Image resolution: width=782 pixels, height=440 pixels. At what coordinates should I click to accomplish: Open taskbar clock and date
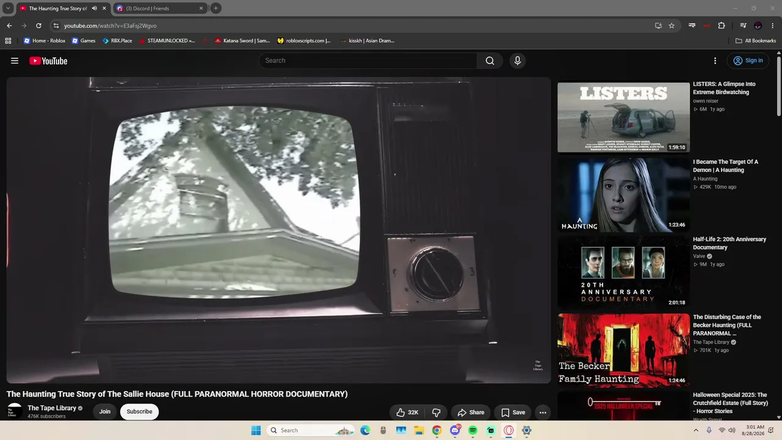coord(753,430)
